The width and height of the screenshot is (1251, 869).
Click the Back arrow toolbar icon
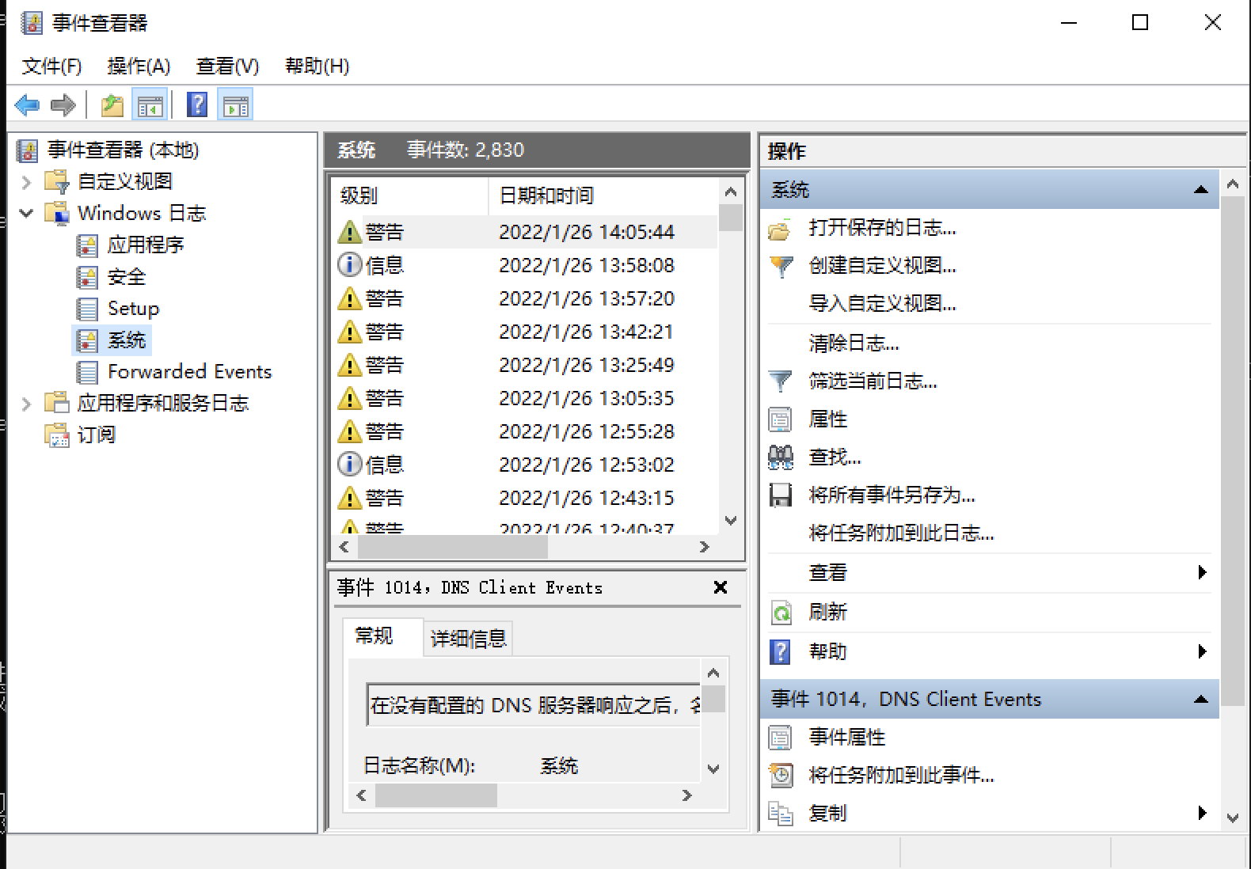27,105
